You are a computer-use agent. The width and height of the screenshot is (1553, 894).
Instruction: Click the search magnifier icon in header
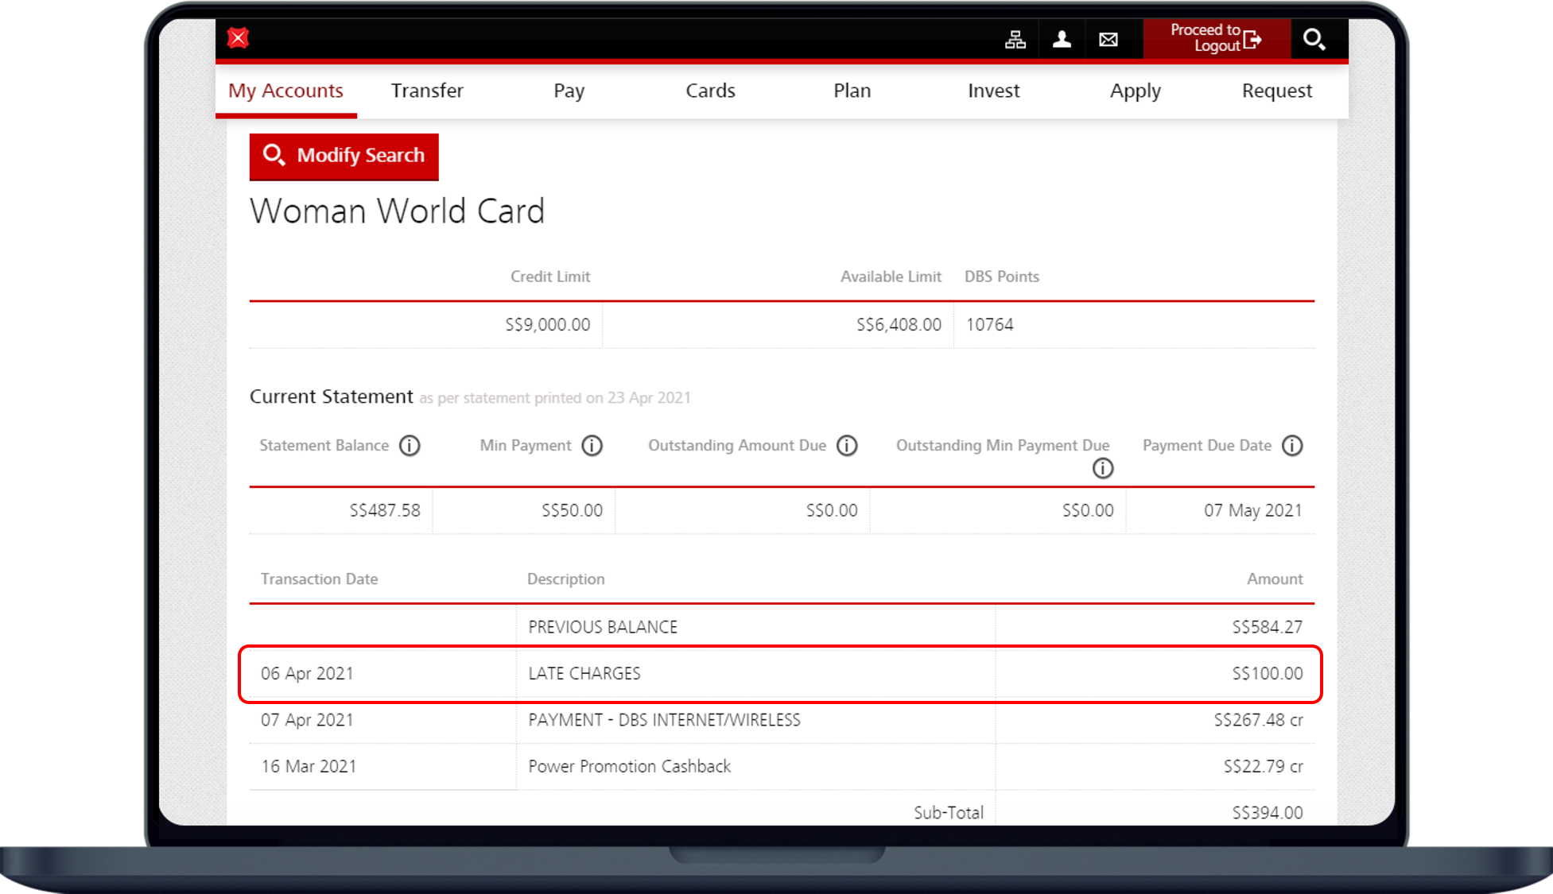(x=1313, y=39)
